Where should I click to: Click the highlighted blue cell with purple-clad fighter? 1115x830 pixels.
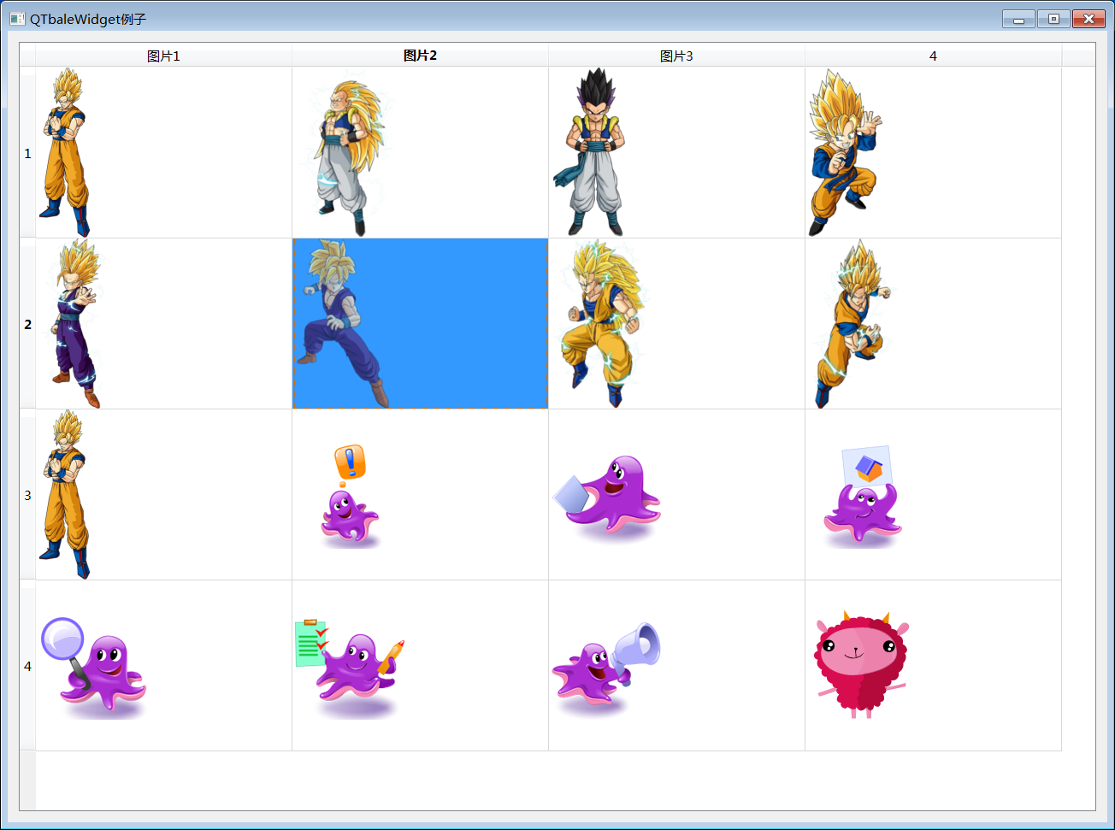point(420,323)
